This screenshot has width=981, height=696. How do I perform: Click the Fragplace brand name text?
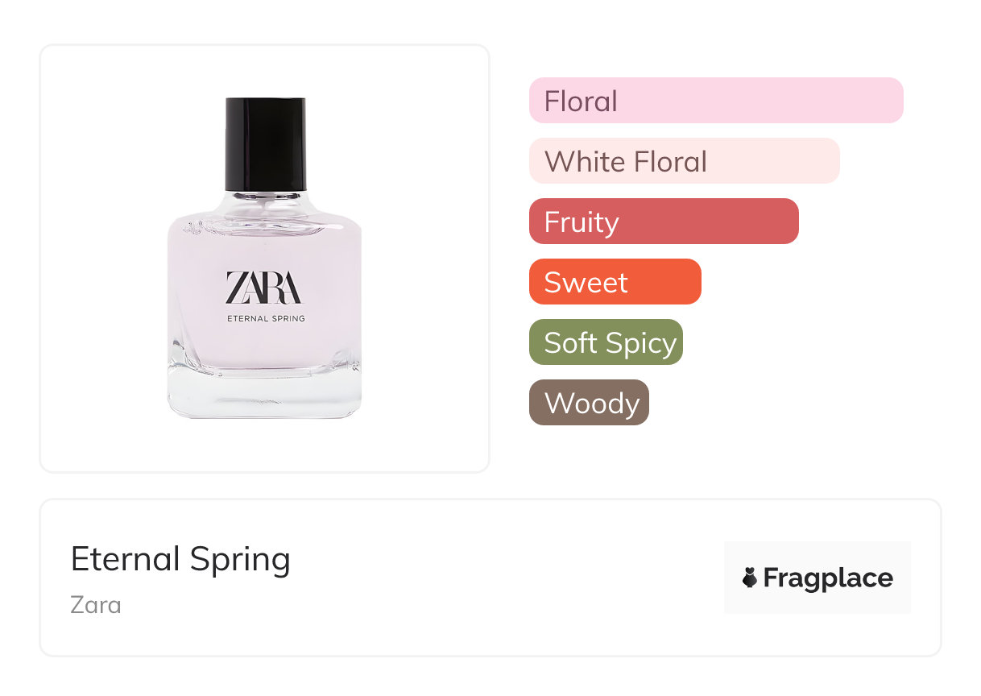coord(828,578)
